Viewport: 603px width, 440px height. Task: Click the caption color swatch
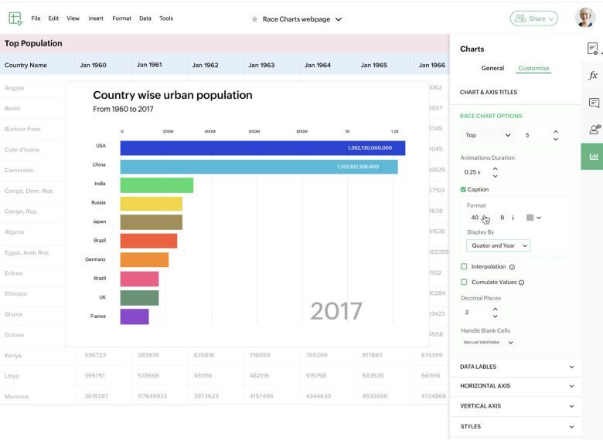click(x=530, y=218)
